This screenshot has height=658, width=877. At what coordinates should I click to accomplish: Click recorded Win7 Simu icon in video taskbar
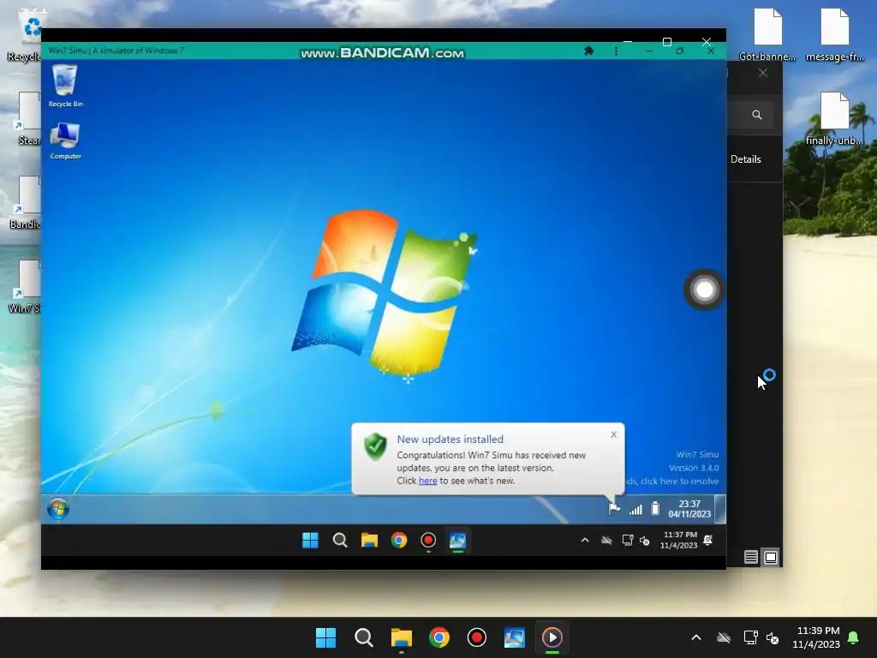[x=457, y=541]
